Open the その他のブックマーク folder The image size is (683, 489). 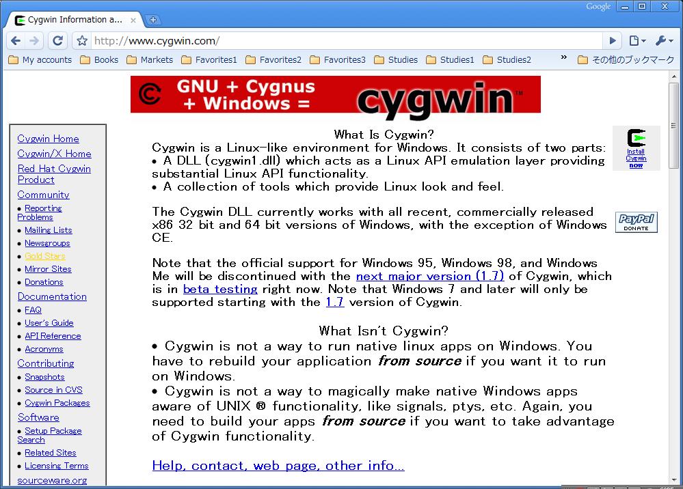pyautogui.click(x=626, y=59)
